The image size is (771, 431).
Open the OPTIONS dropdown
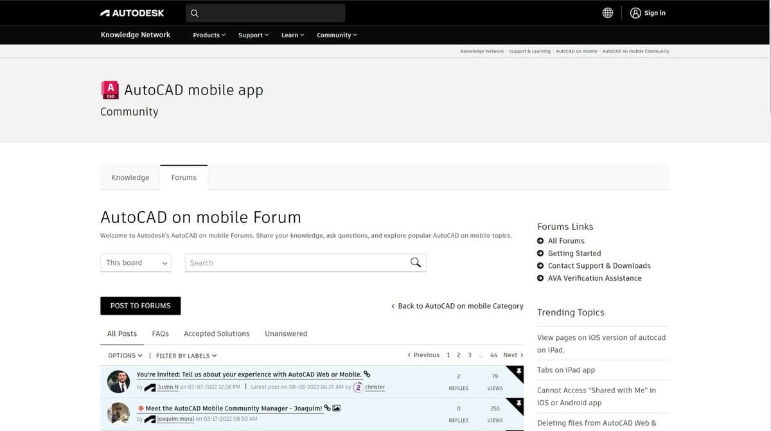tap(125, 355)
